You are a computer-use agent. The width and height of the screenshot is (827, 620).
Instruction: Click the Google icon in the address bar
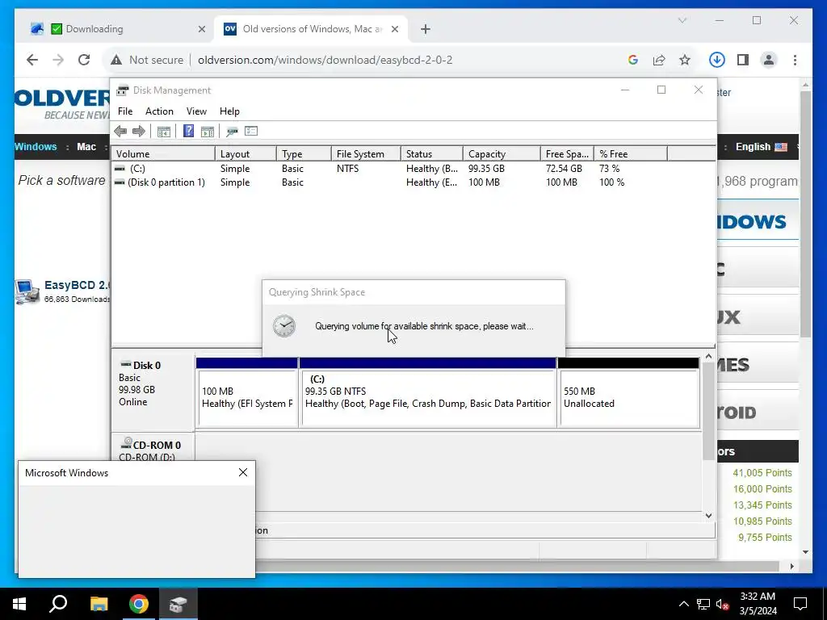[633, 60]
